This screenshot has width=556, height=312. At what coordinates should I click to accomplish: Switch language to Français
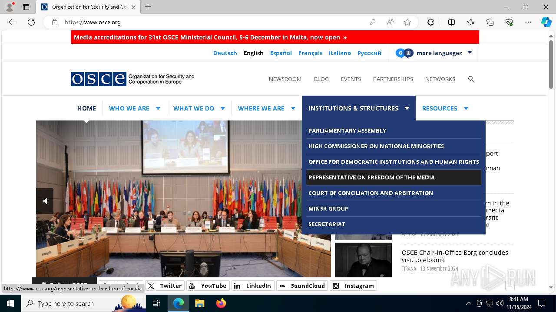(x=310, y=53)
